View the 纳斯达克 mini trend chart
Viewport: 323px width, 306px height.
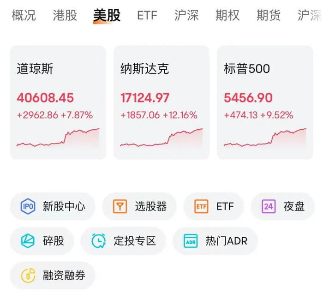click(161, 138)
